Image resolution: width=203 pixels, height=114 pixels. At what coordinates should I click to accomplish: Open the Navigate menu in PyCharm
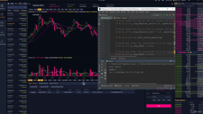click(x=112, y=12)
